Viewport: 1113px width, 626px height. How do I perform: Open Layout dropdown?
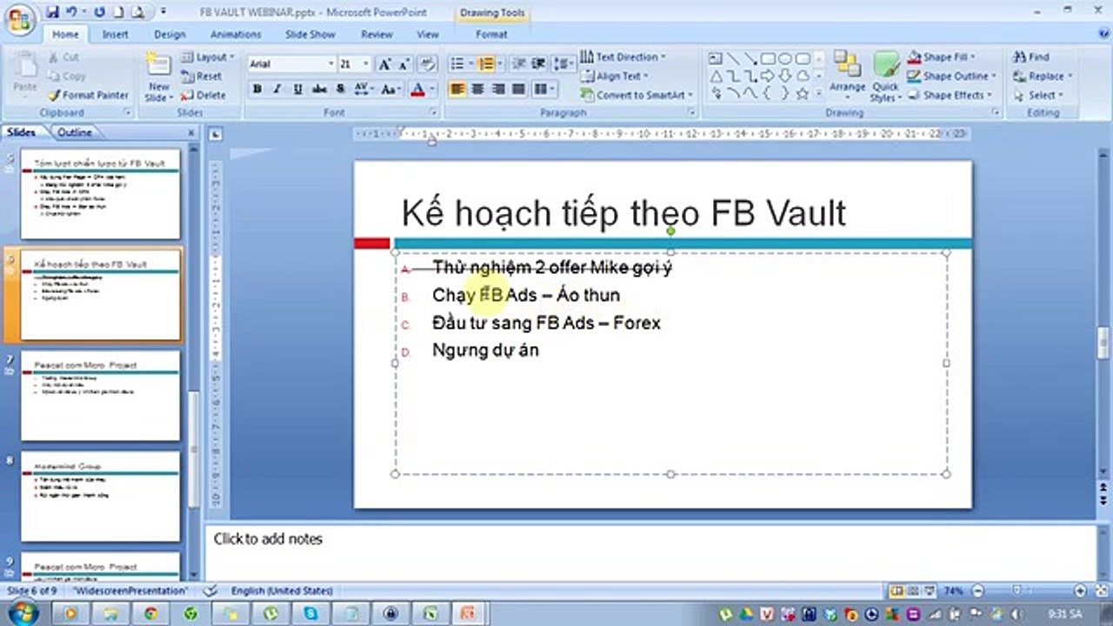[209, 57]
